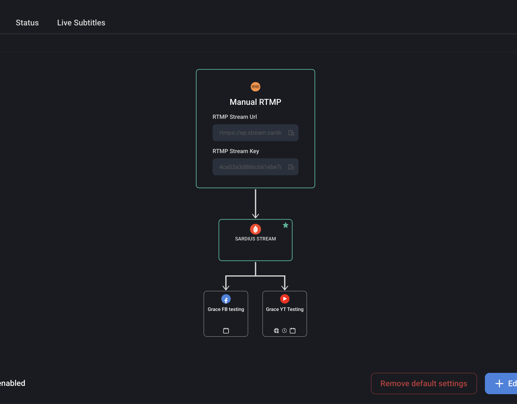
Task: Select the Grace YT Testing destination card
Action: [x=285, y=314]
